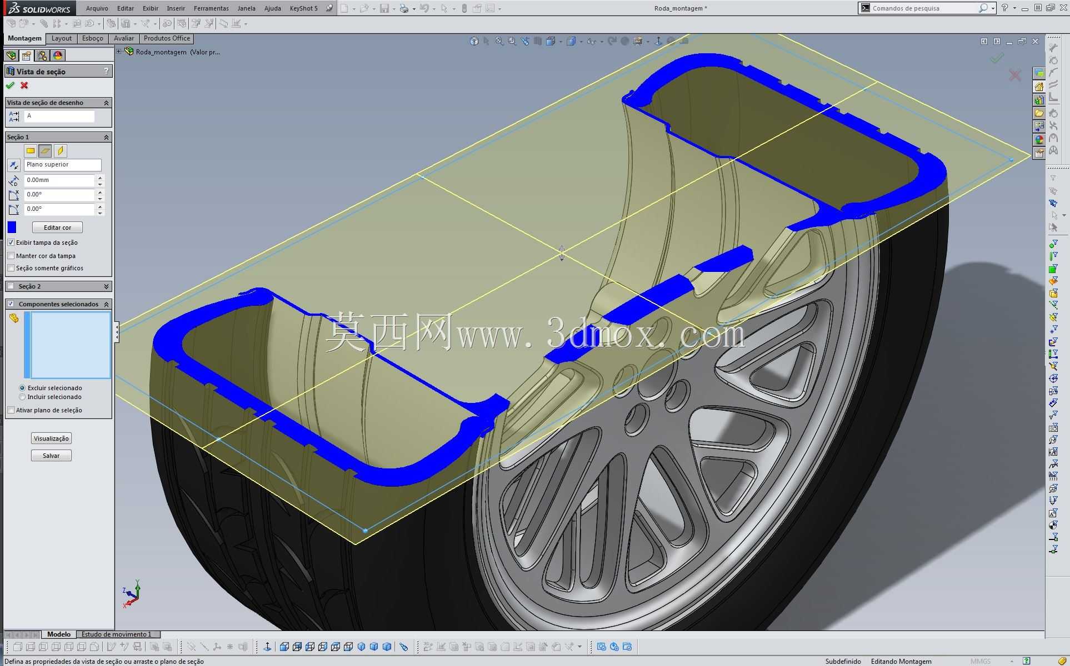
Task: Click the SolidWorks Resources home icon
Action: (1039, 87)
